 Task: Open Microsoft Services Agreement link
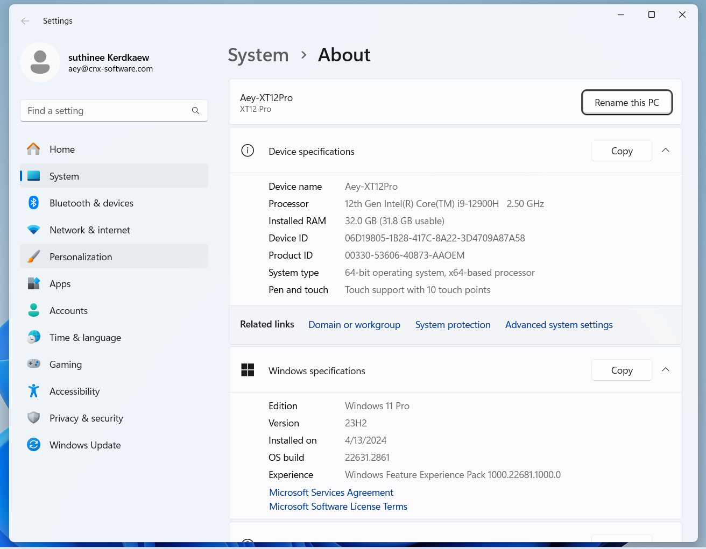pos(331,493)
